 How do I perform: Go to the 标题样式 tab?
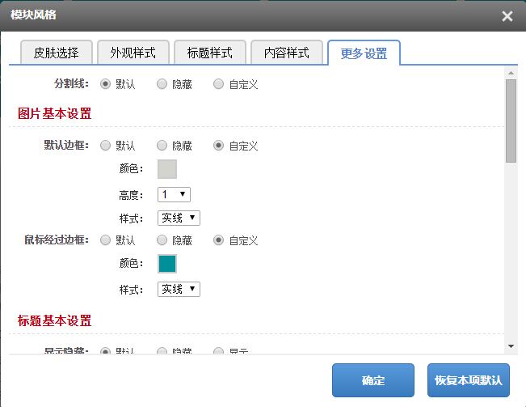click(x=209, y=53)
